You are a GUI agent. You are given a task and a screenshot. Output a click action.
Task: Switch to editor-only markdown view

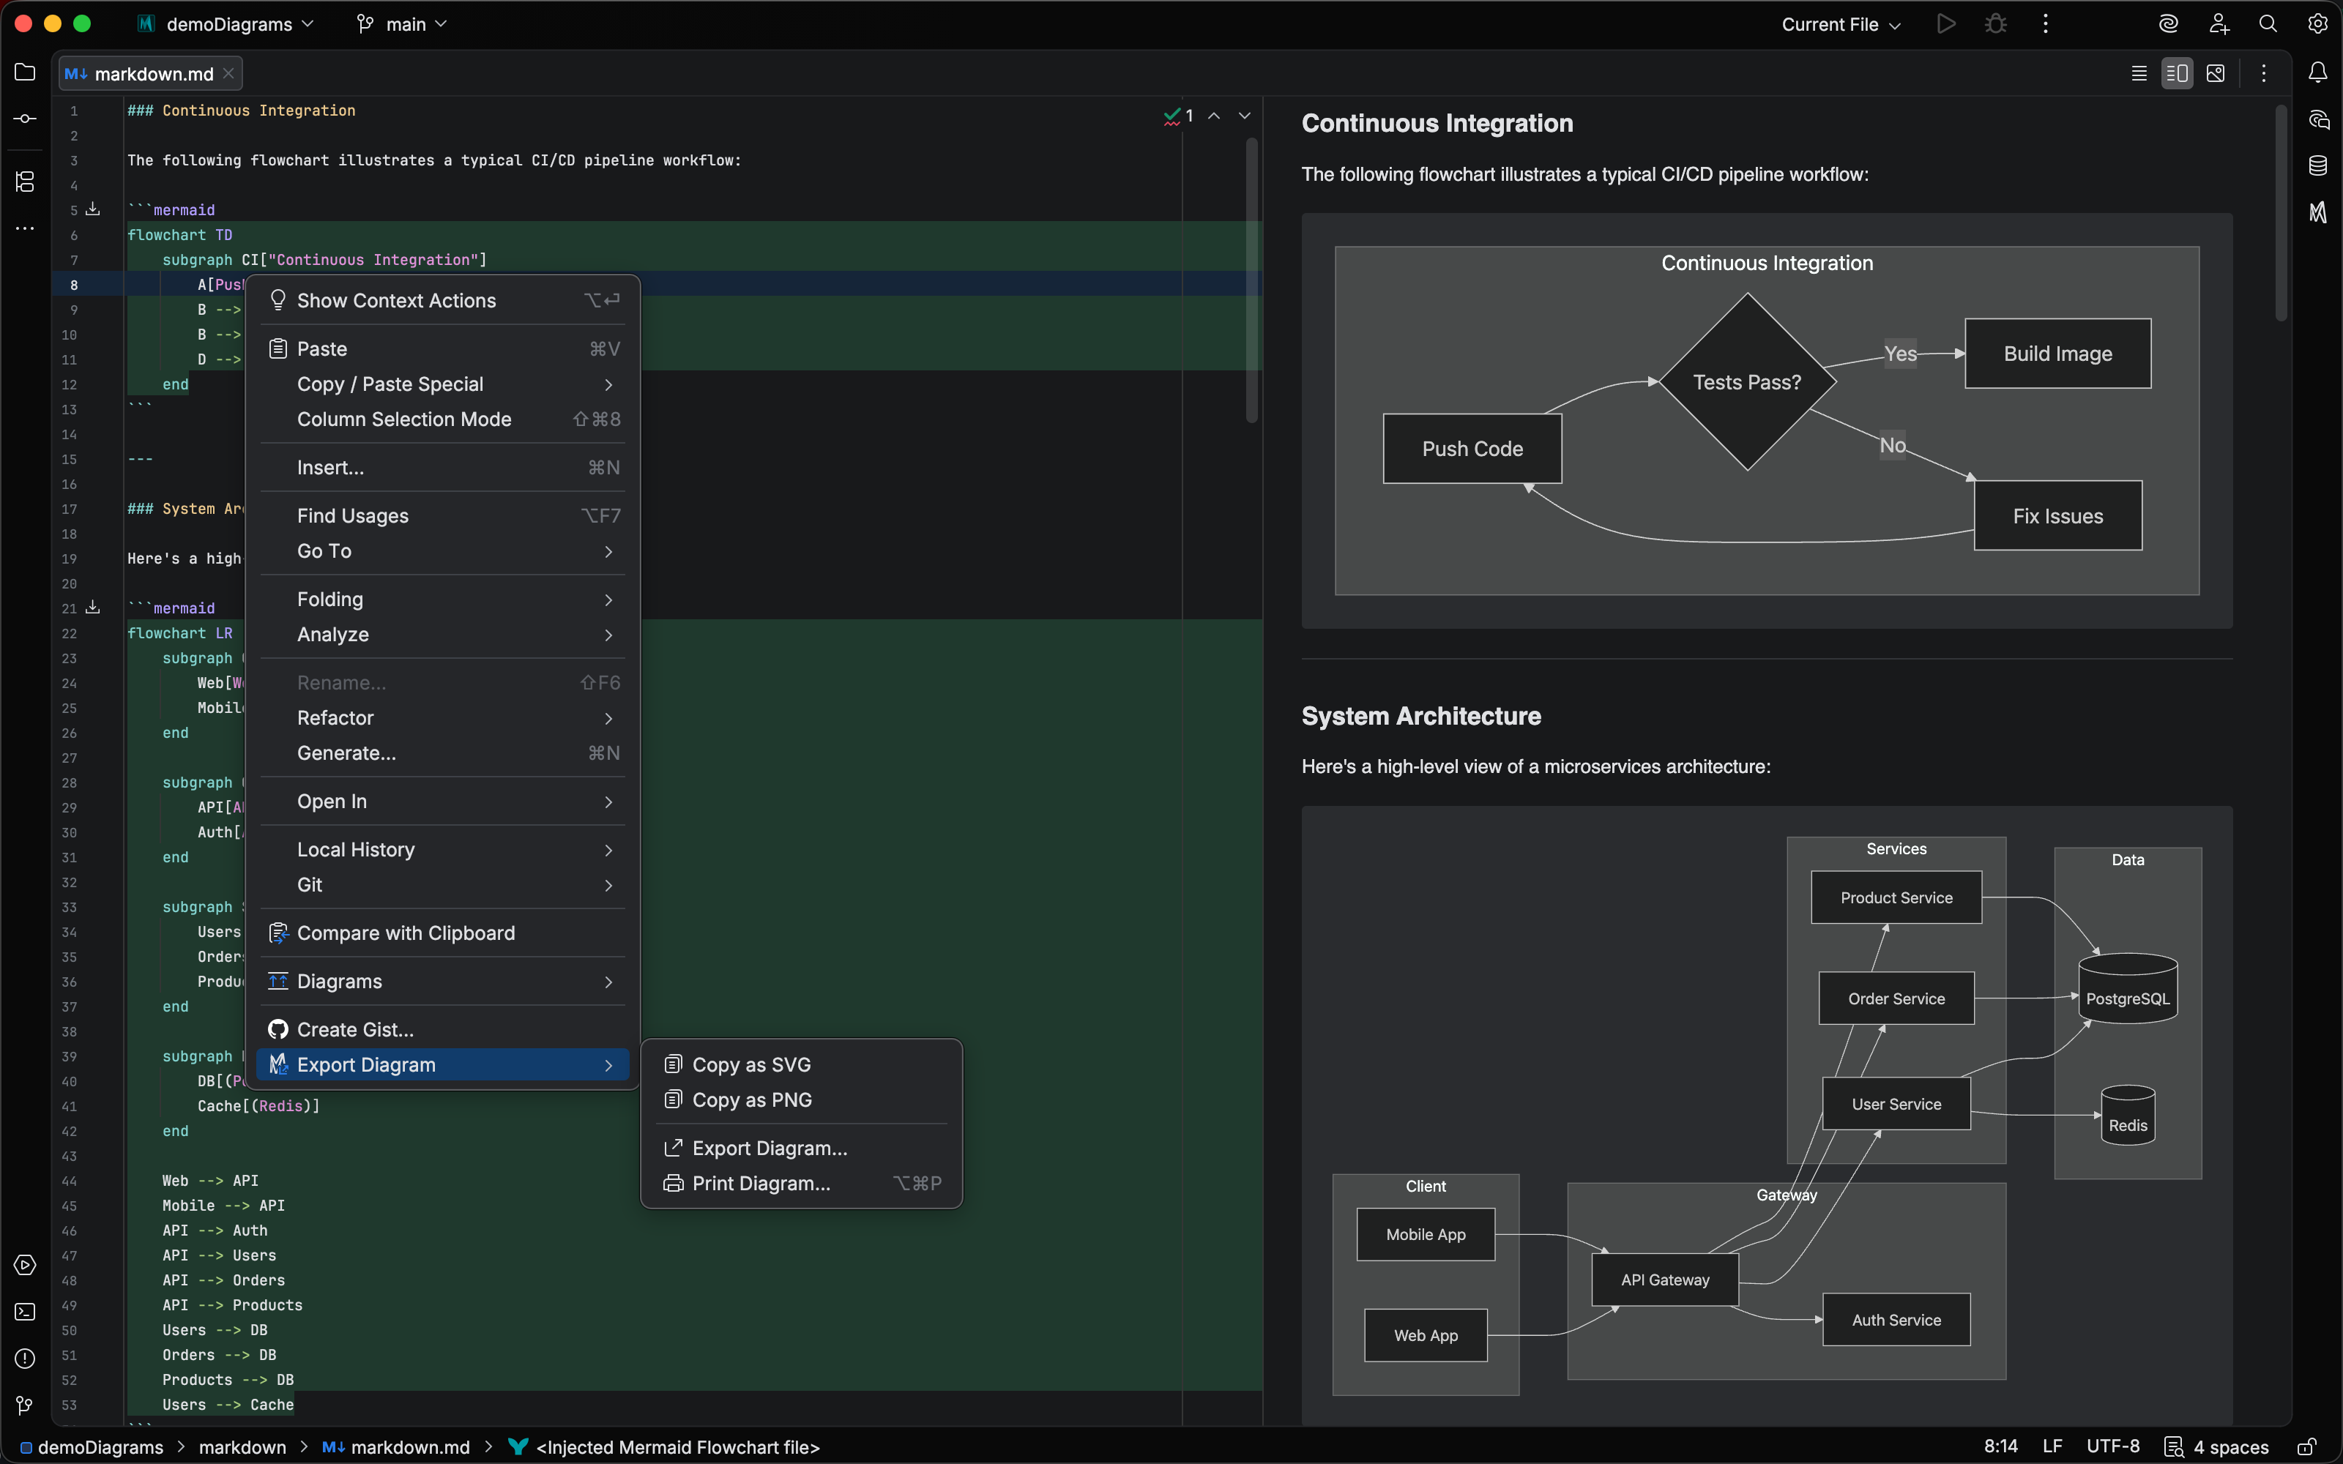(x=2138, y=72)
